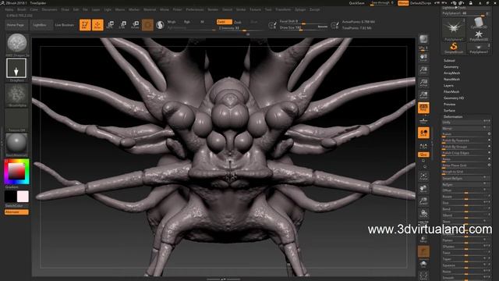This screenshot has height=281, width=499.
Task: Click the Zoom3D icon in right shelf
Action: point(423,201)
